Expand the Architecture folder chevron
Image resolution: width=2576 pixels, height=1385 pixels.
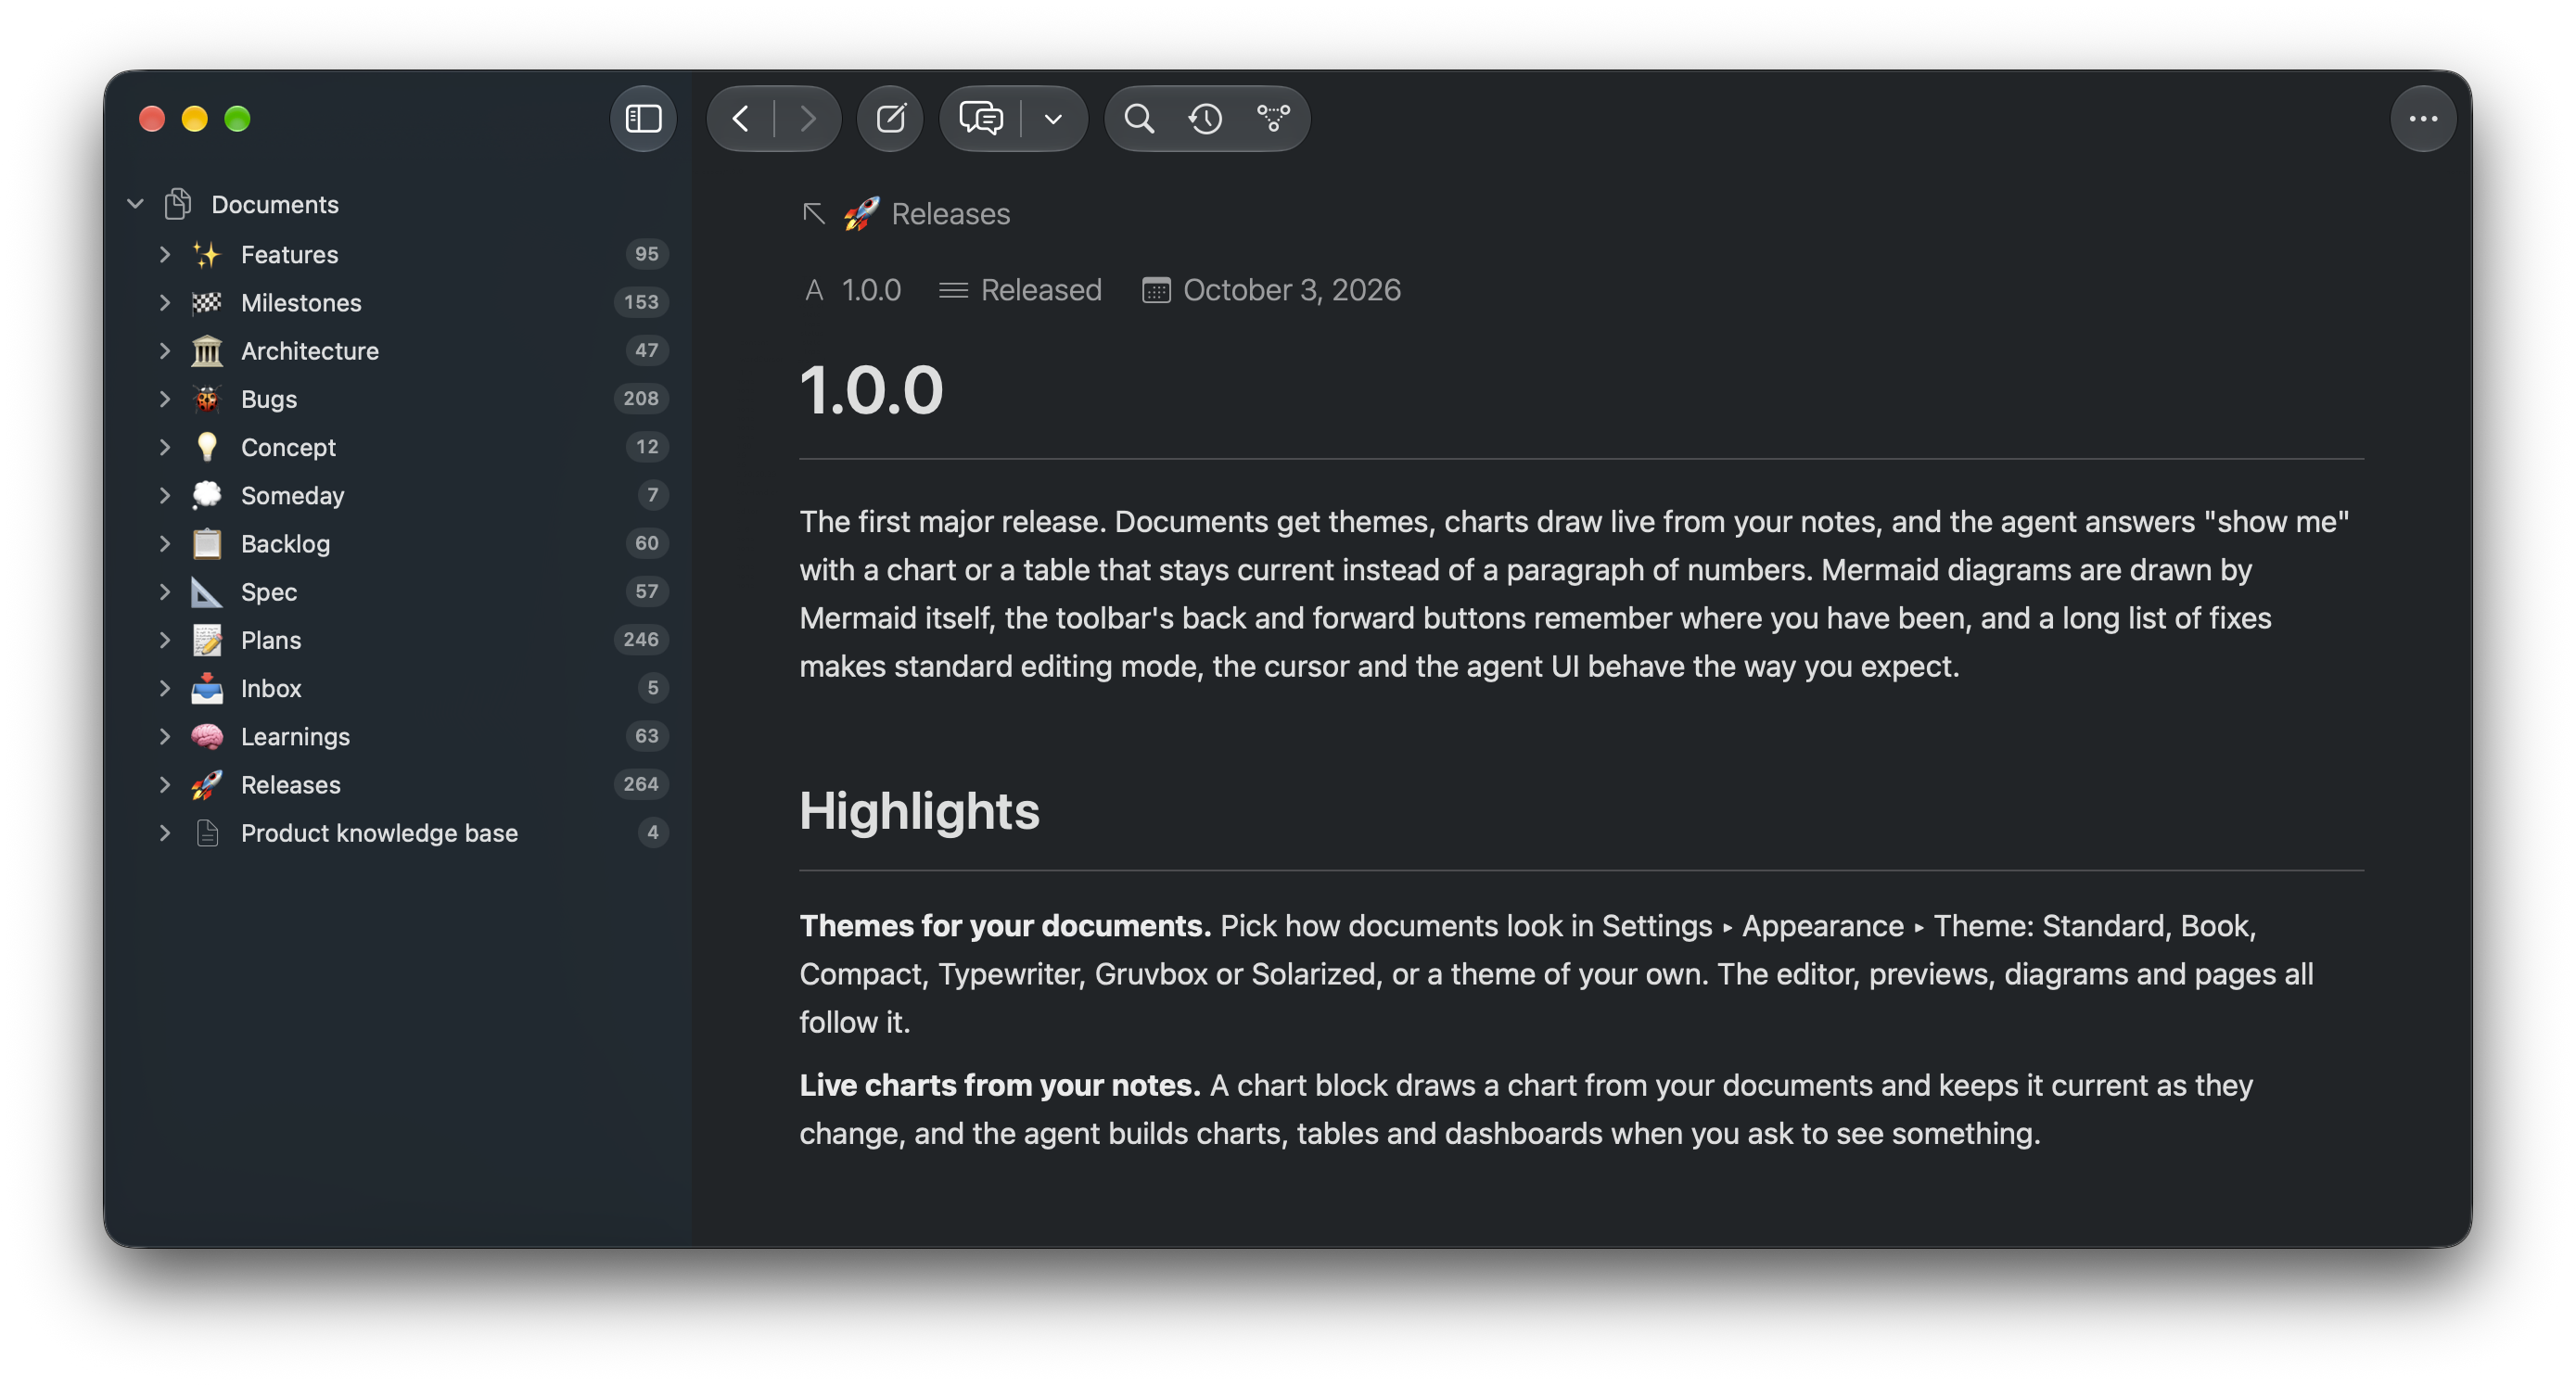164,350
